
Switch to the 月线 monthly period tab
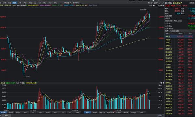20,3
